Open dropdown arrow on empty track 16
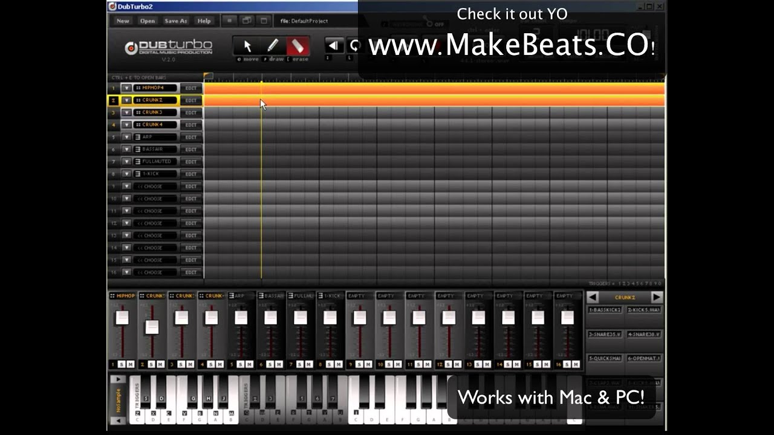This screenshot has width=774, height=435. pos(126,272)
